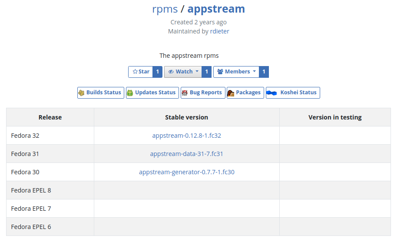Screen dimensions: 394x239
Task: Open the appstream project title link
Action: [x=216, y=9]
